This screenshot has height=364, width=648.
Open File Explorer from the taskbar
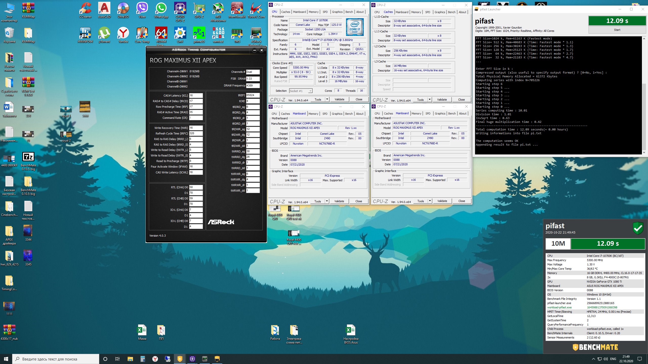130,359
